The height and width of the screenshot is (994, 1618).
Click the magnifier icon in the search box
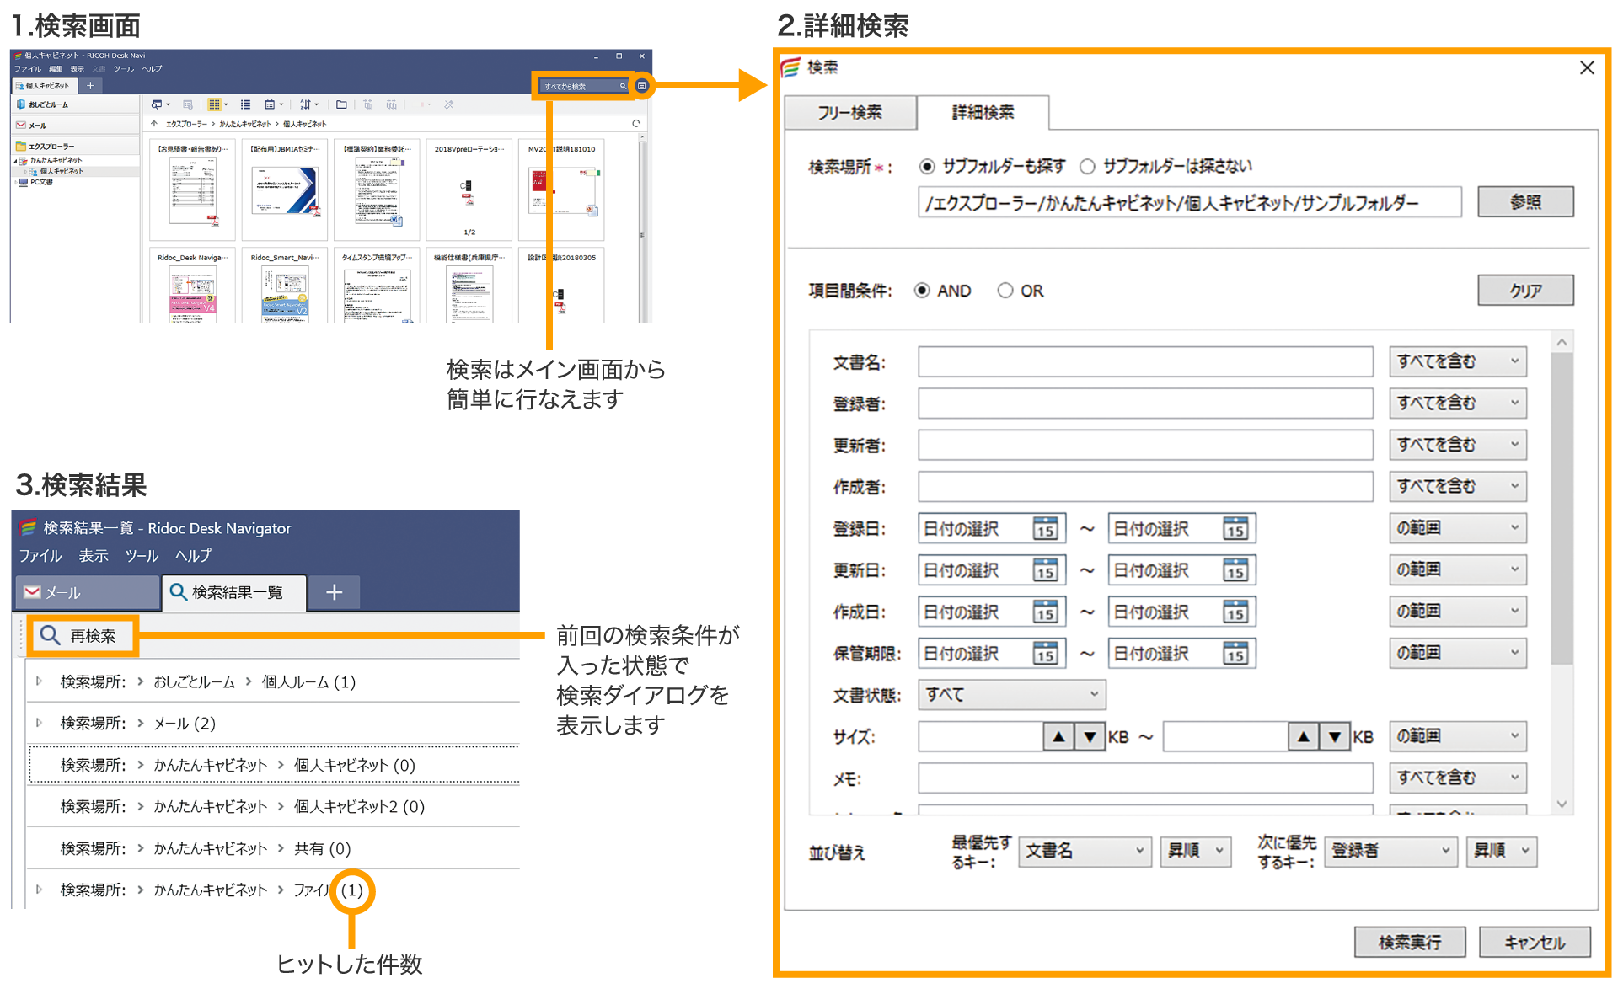point(622,85)
